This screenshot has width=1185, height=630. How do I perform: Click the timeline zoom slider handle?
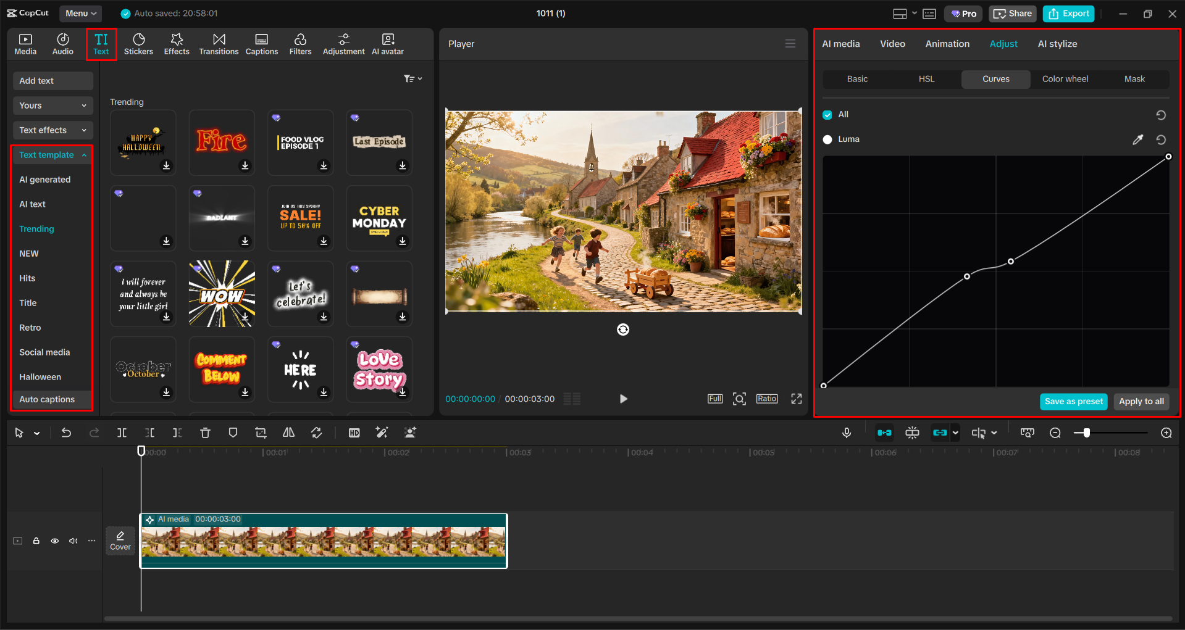click(1086, 433)
